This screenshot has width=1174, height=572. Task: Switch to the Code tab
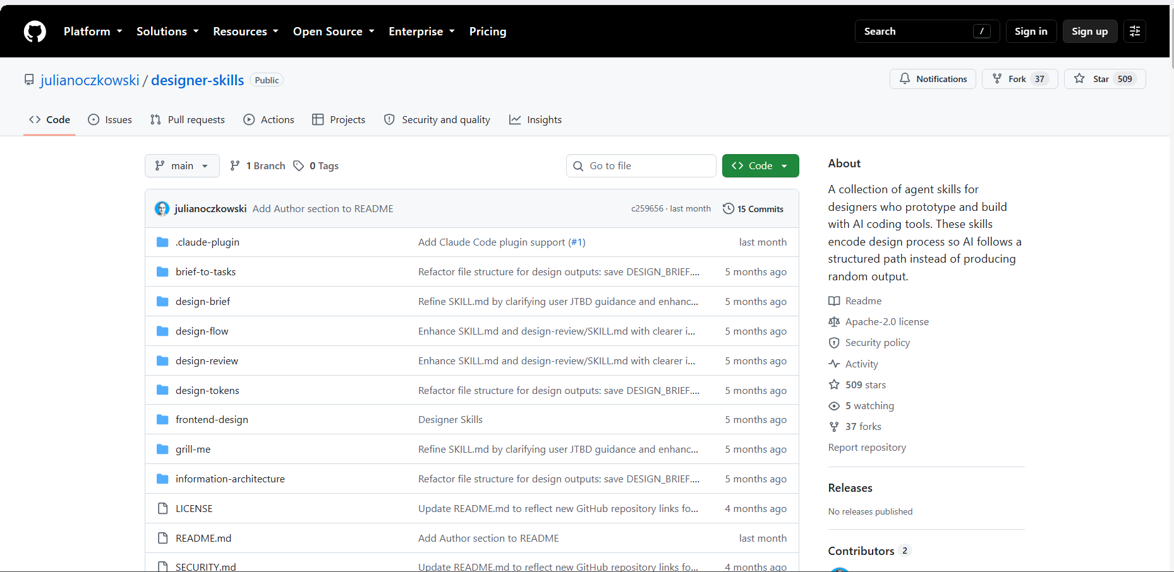(49, 120)
